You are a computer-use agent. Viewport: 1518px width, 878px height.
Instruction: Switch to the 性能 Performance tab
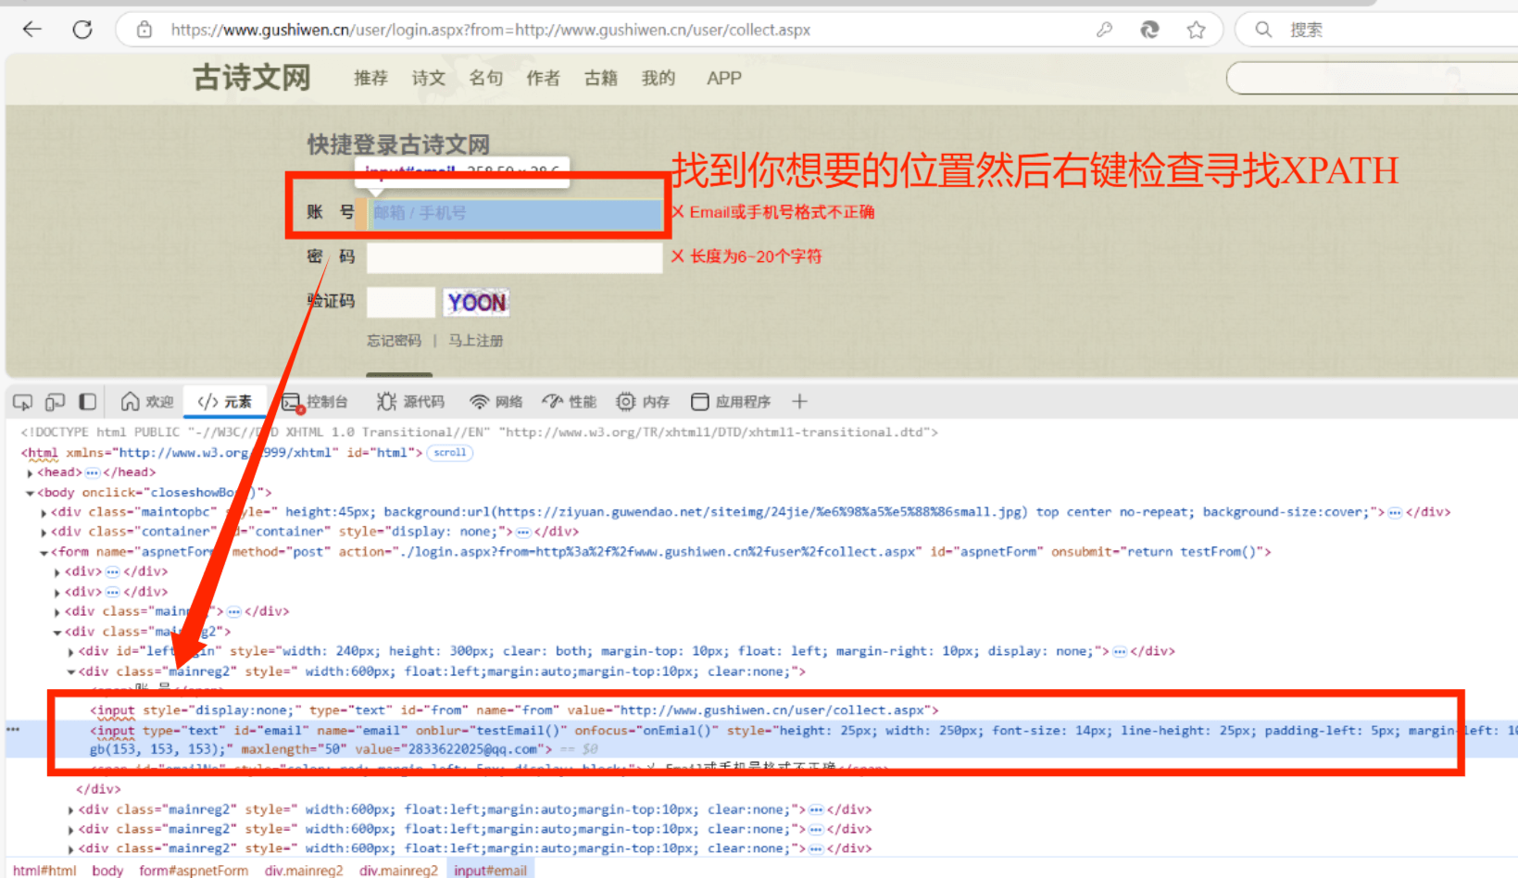click(x=570, y=402)
